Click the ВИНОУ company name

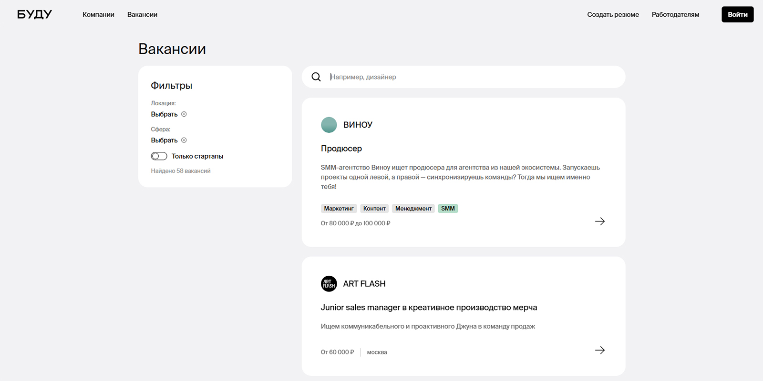coord(358,125)
